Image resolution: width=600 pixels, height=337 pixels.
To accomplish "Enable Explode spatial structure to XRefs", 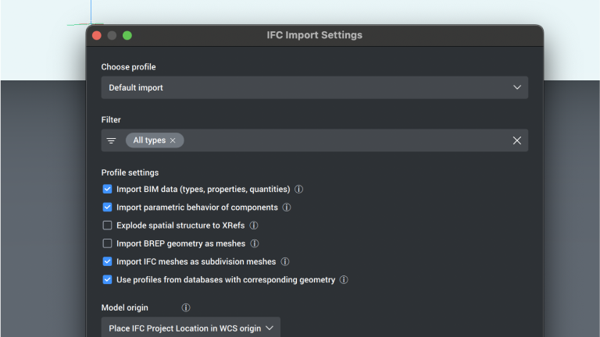I will coord(108,225).
